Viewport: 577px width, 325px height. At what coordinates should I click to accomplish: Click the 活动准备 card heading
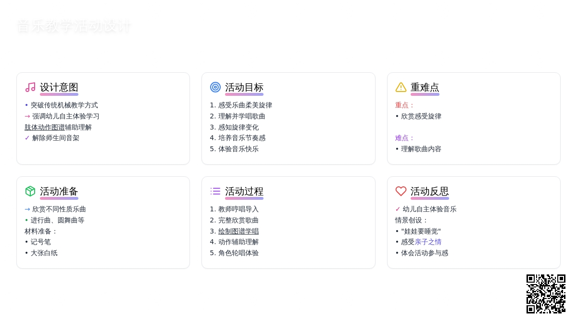(59, 192)
